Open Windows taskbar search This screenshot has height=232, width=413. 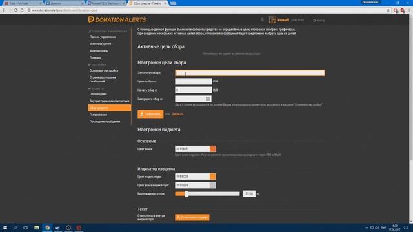pyautogui.click(x=15, y=227)
